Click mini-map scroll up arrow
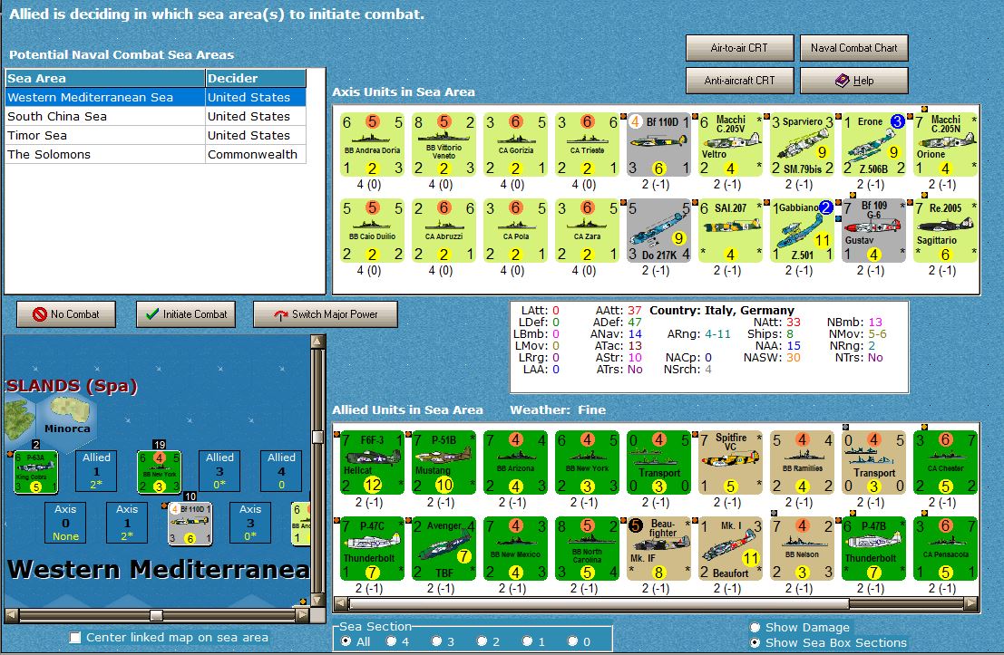 tap(317, 341)
